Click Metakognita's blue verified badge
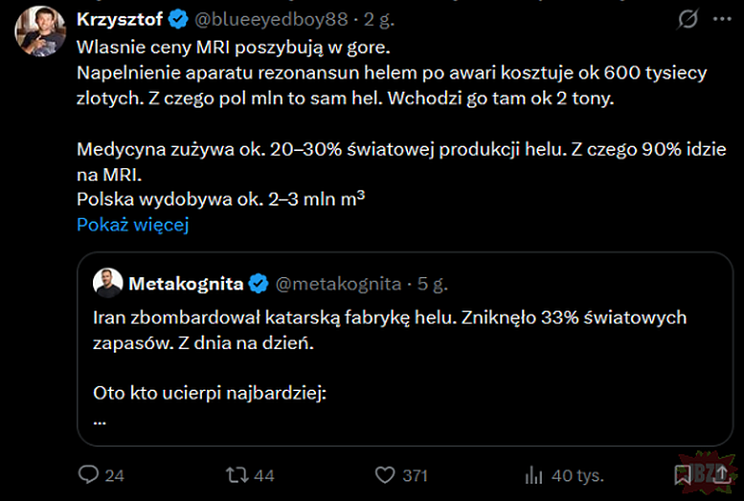The width and height of the screenshot is (744, 501). click(259, 284)
